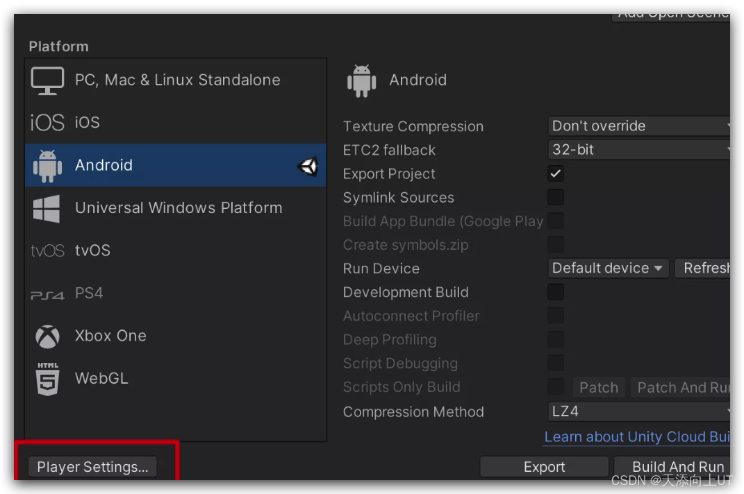Click the Build And Run button

pos(672,467)
